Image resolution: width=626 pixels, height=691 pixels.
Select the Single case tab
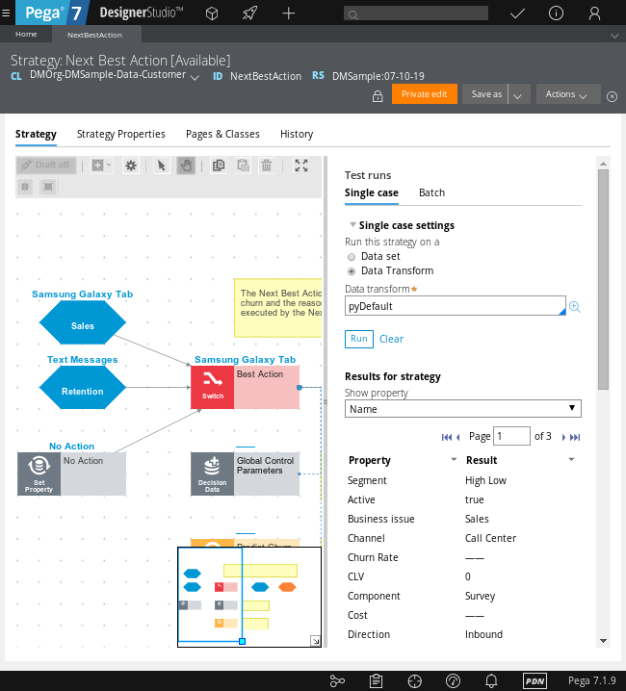372,192
